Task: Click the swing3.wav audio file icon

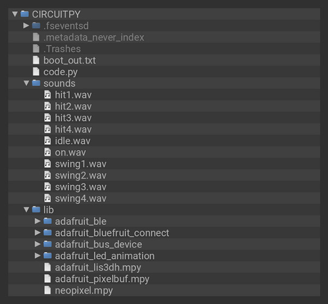Action: [48, 187]
